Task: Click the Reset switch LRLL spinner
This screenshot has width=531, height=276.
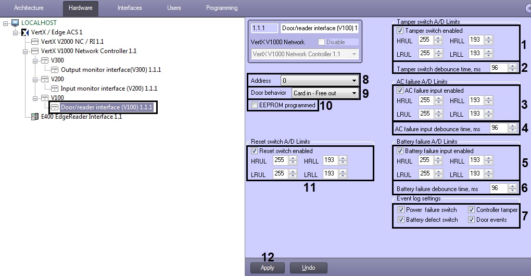Action: click(343, 174)
